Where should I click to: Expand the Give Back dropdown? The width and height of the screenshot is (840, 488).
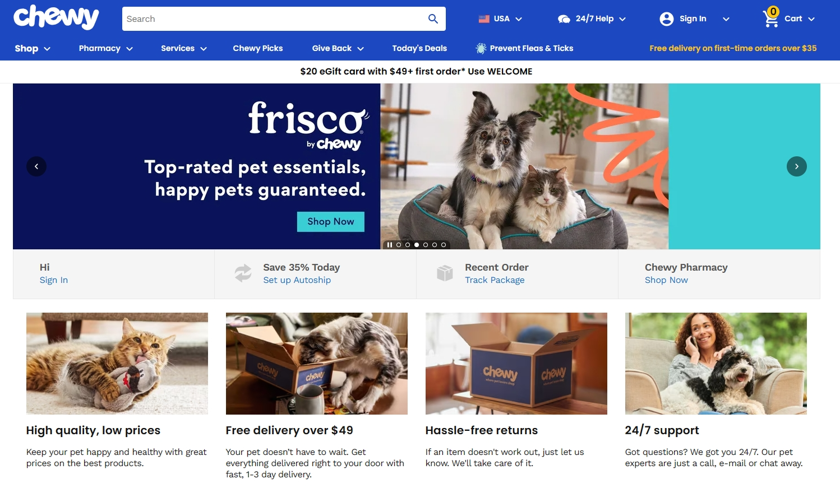click(338, 48)
